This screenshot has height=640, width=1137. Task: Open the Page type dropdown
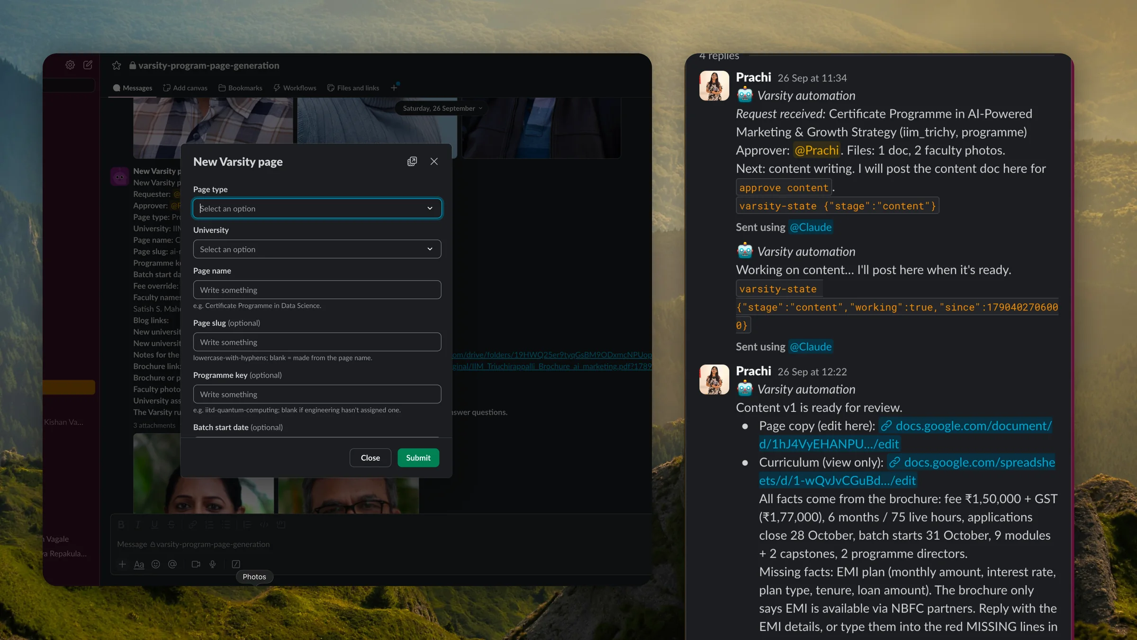click(x=317, y=209)
